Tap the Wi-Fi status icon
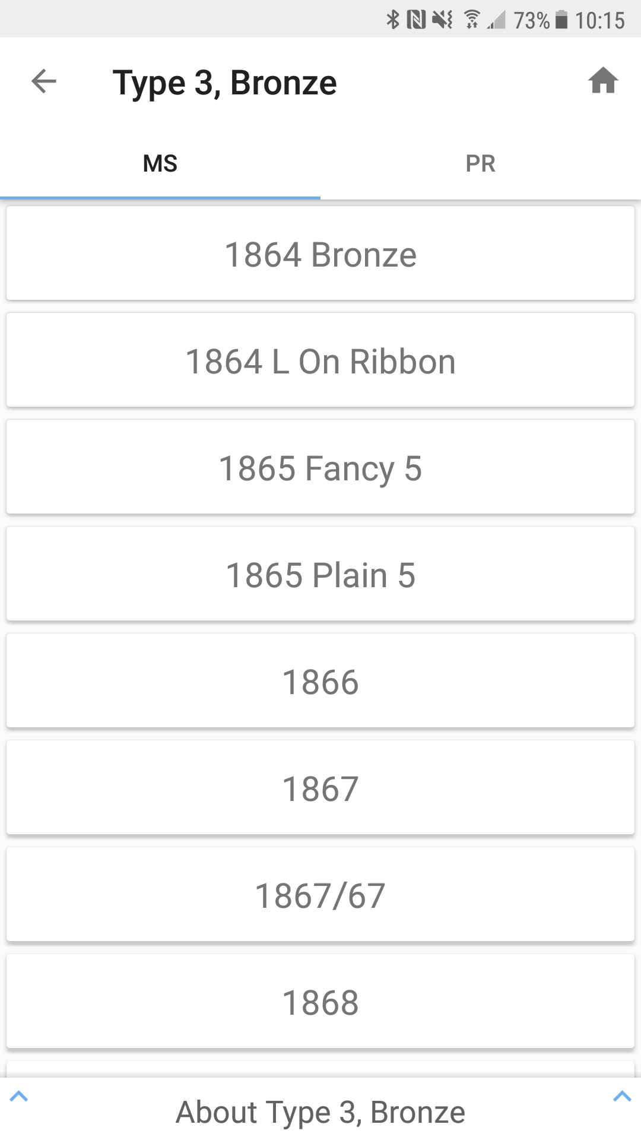The height and width of the screenshot is (1140, 641). [x=472, y=20]
